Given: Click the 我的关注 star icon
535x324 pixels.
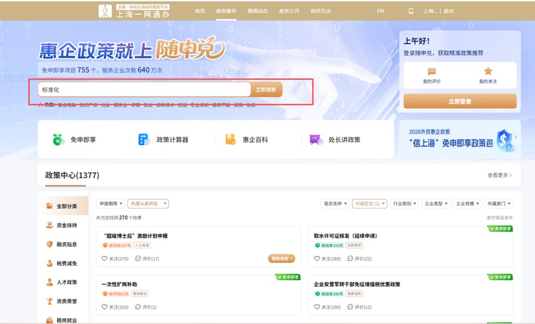Looking at the screenshot, I should [x=488, y=71].
